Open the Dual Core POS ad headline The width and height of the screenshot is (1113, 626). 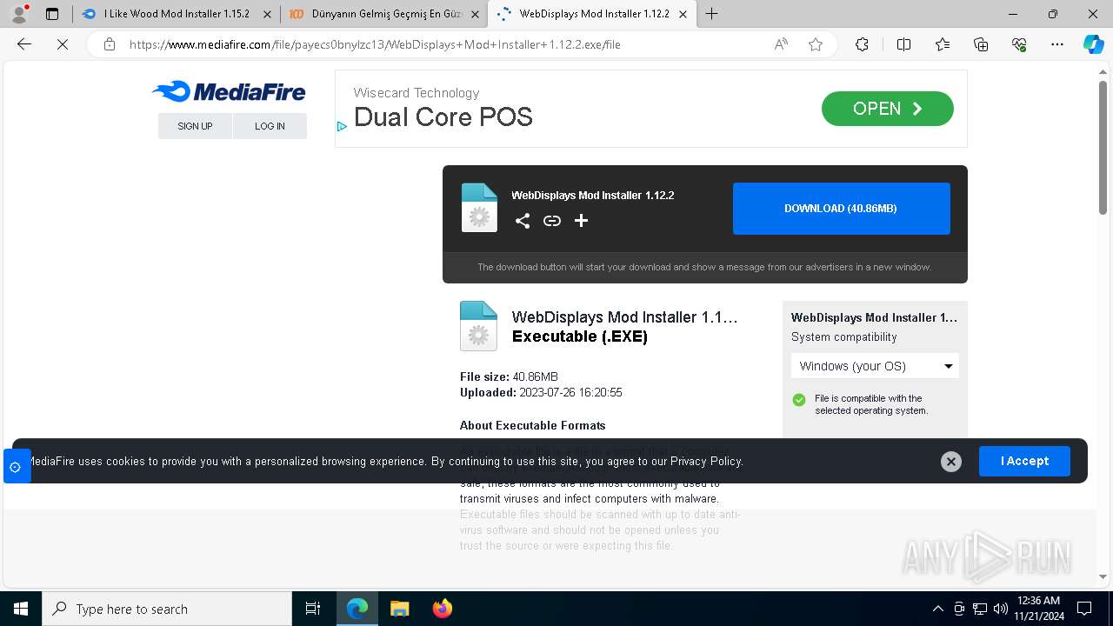coord(443,117)
